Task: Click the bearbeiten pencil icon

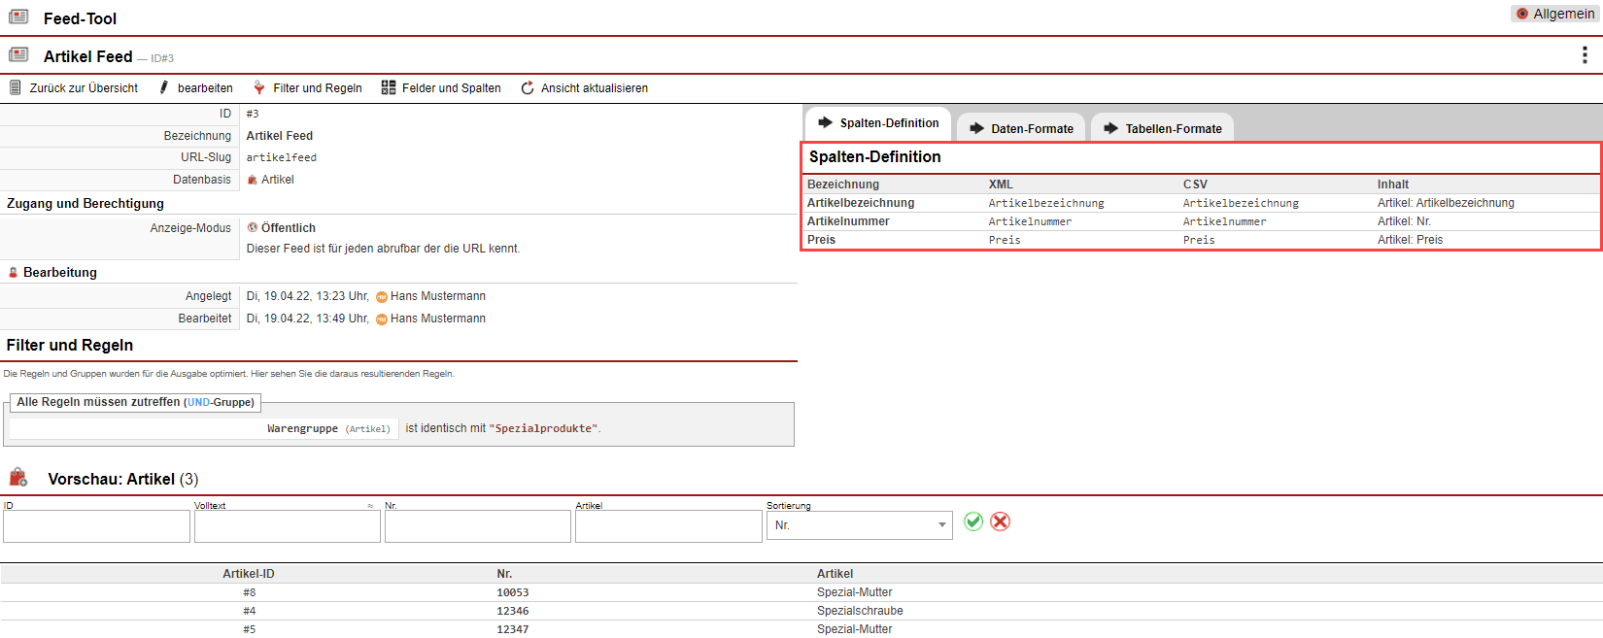Action: [x=164, y=87]
